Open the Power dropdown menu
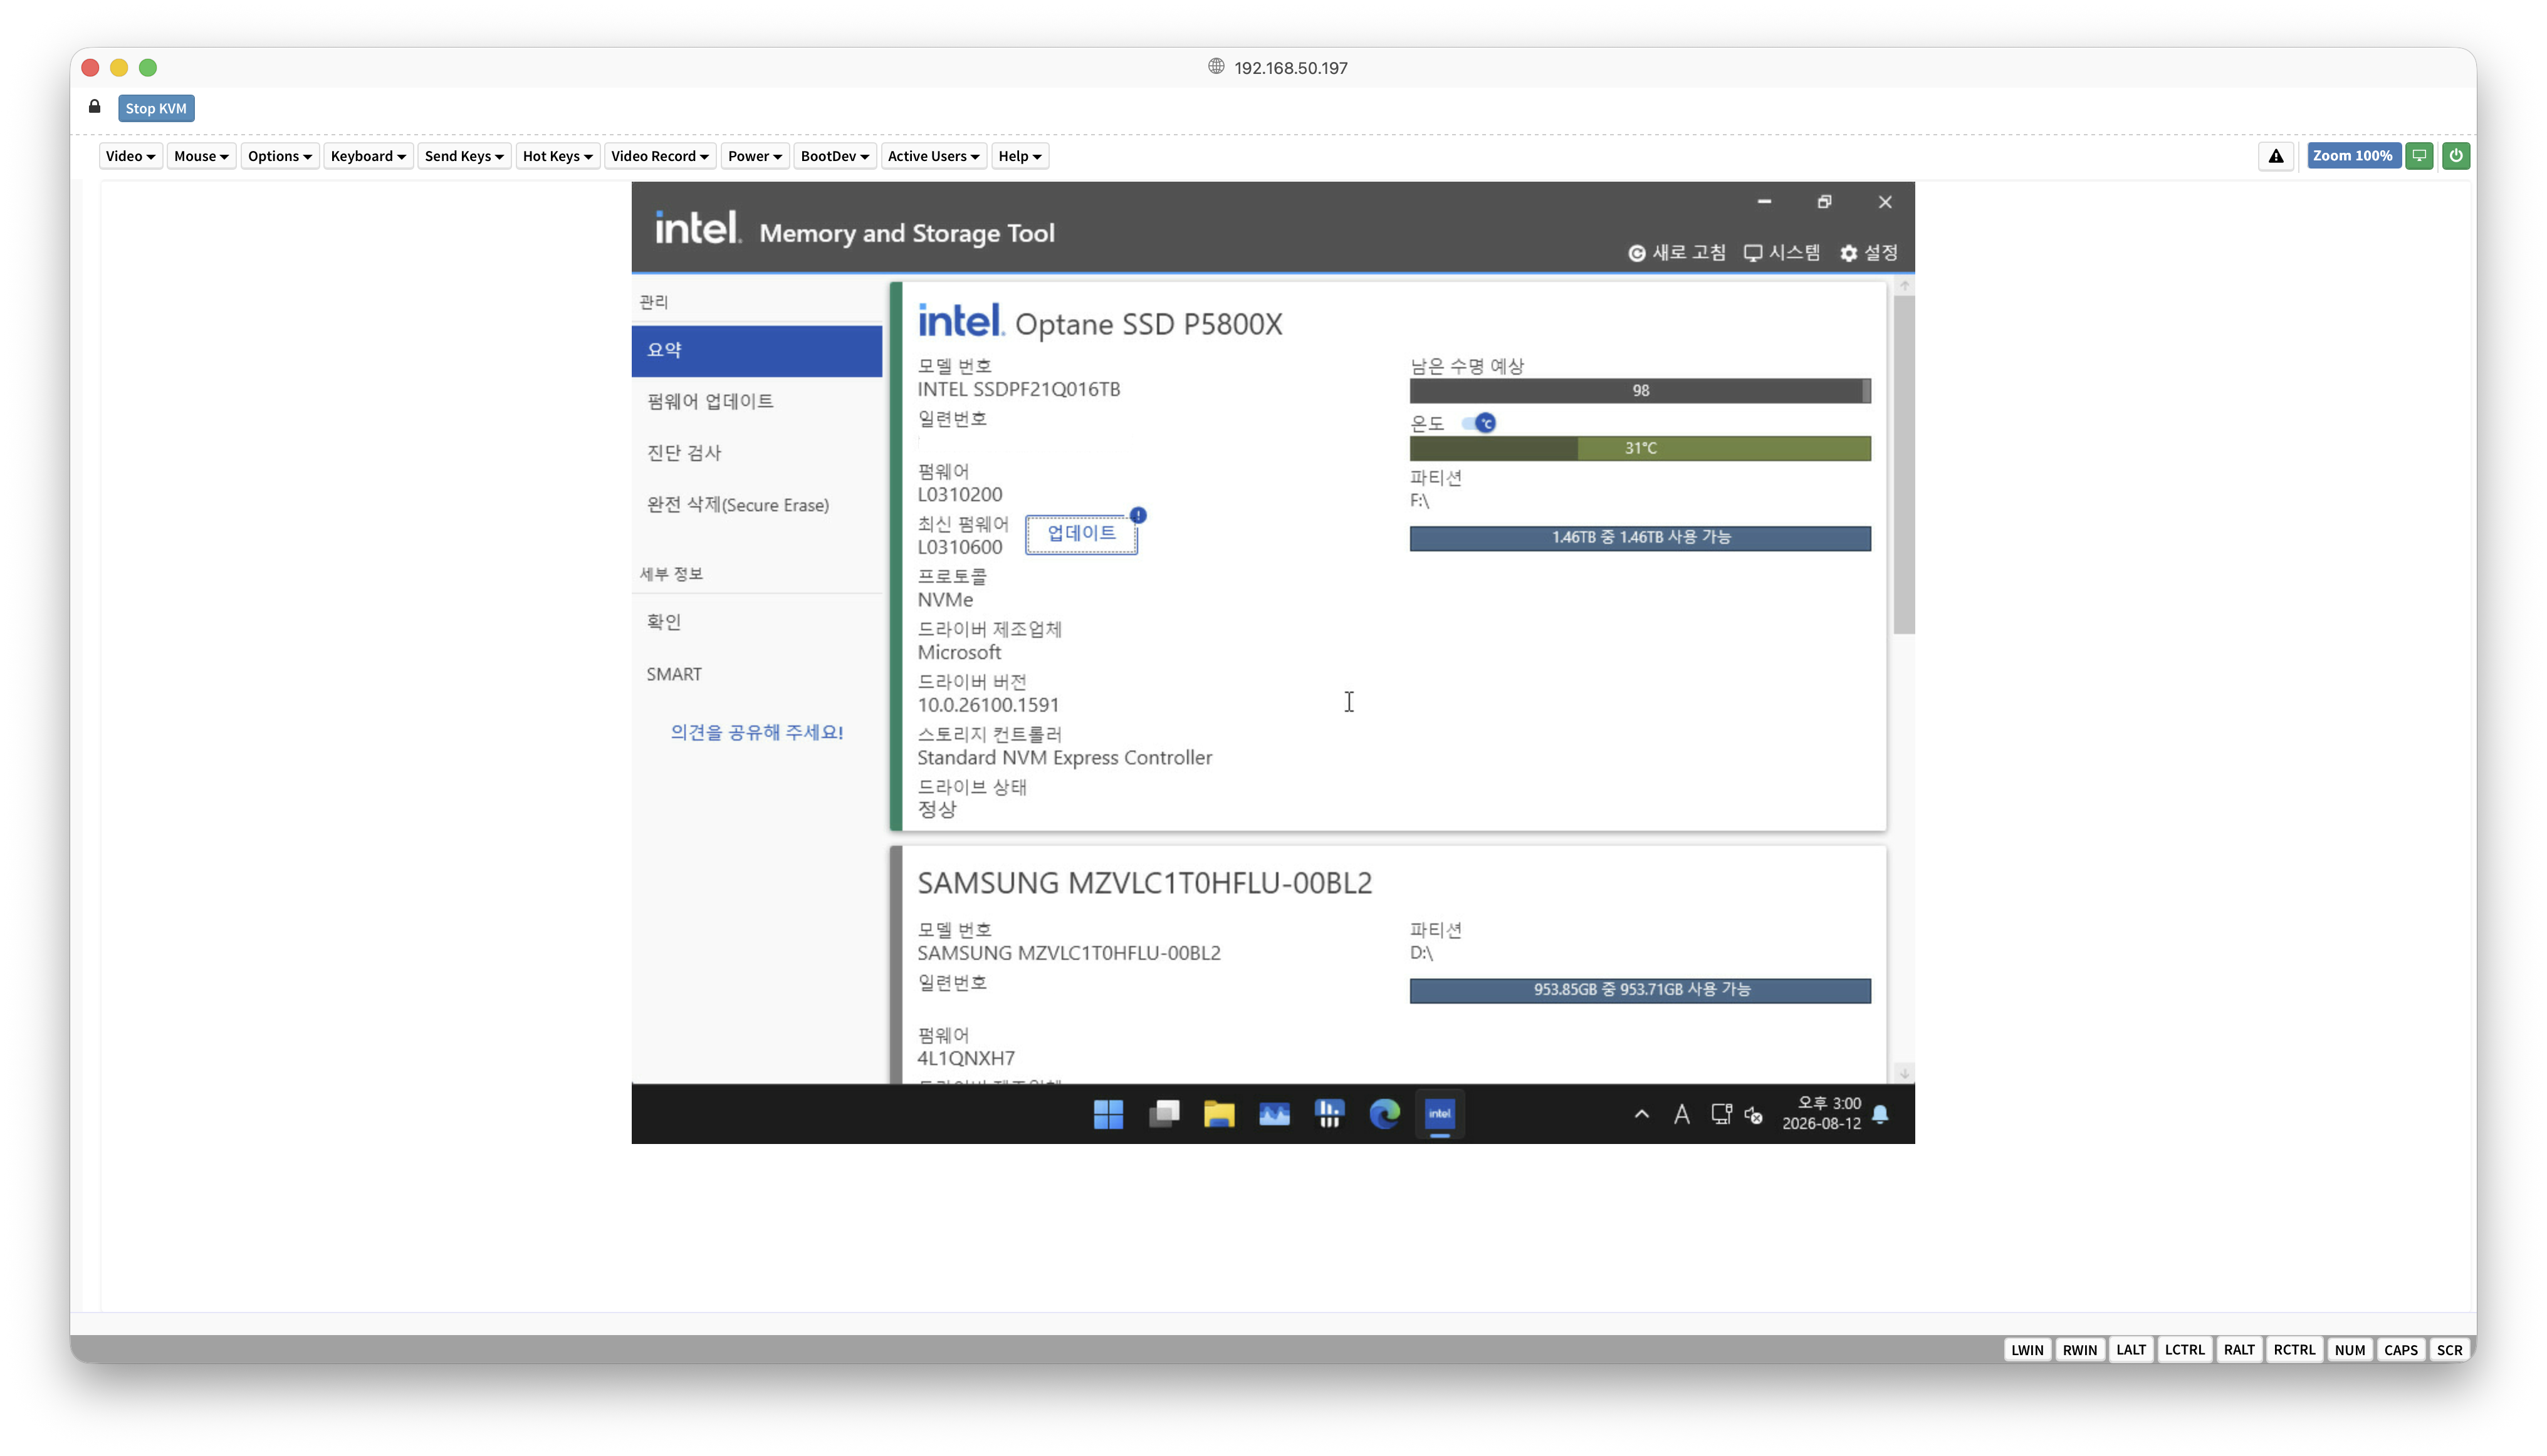Screen dimensions: 2547x1456 755,156
